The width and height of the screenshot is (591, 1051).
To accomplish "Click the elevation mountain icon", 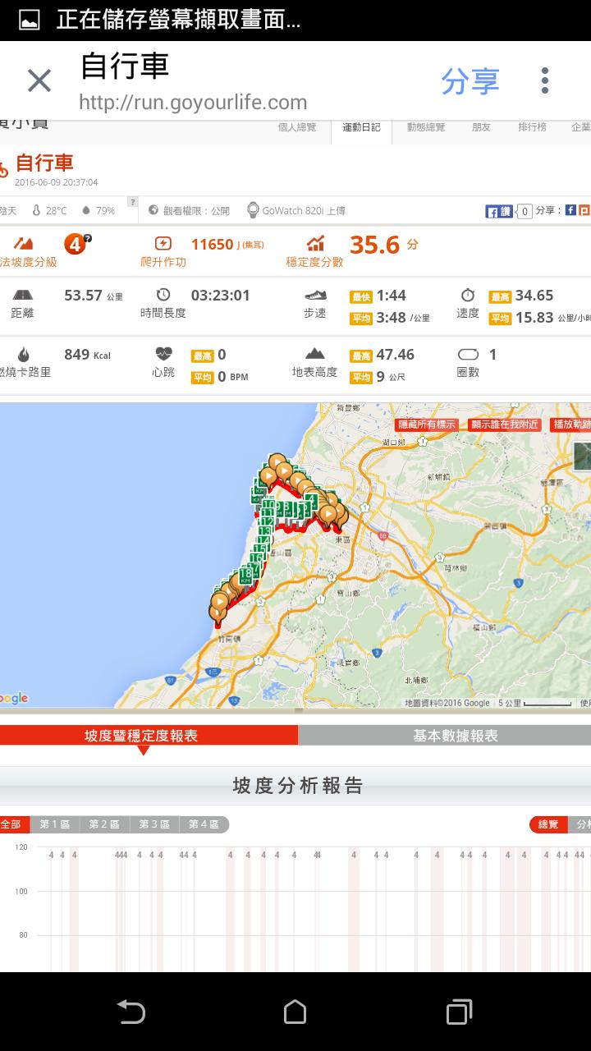I will [315, 355].
